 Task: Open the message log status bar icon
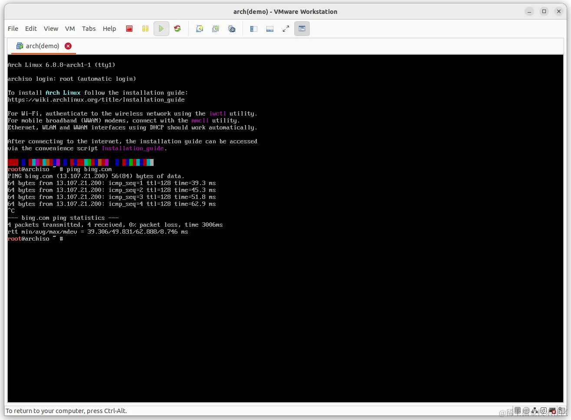[562, 410]
